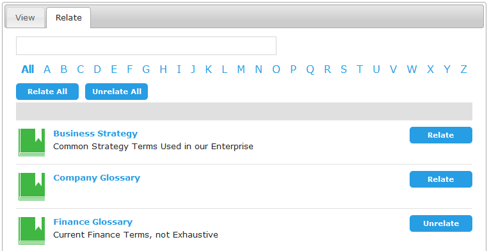
Task: Filter the list by letter M
Action: tap(241, 69)
